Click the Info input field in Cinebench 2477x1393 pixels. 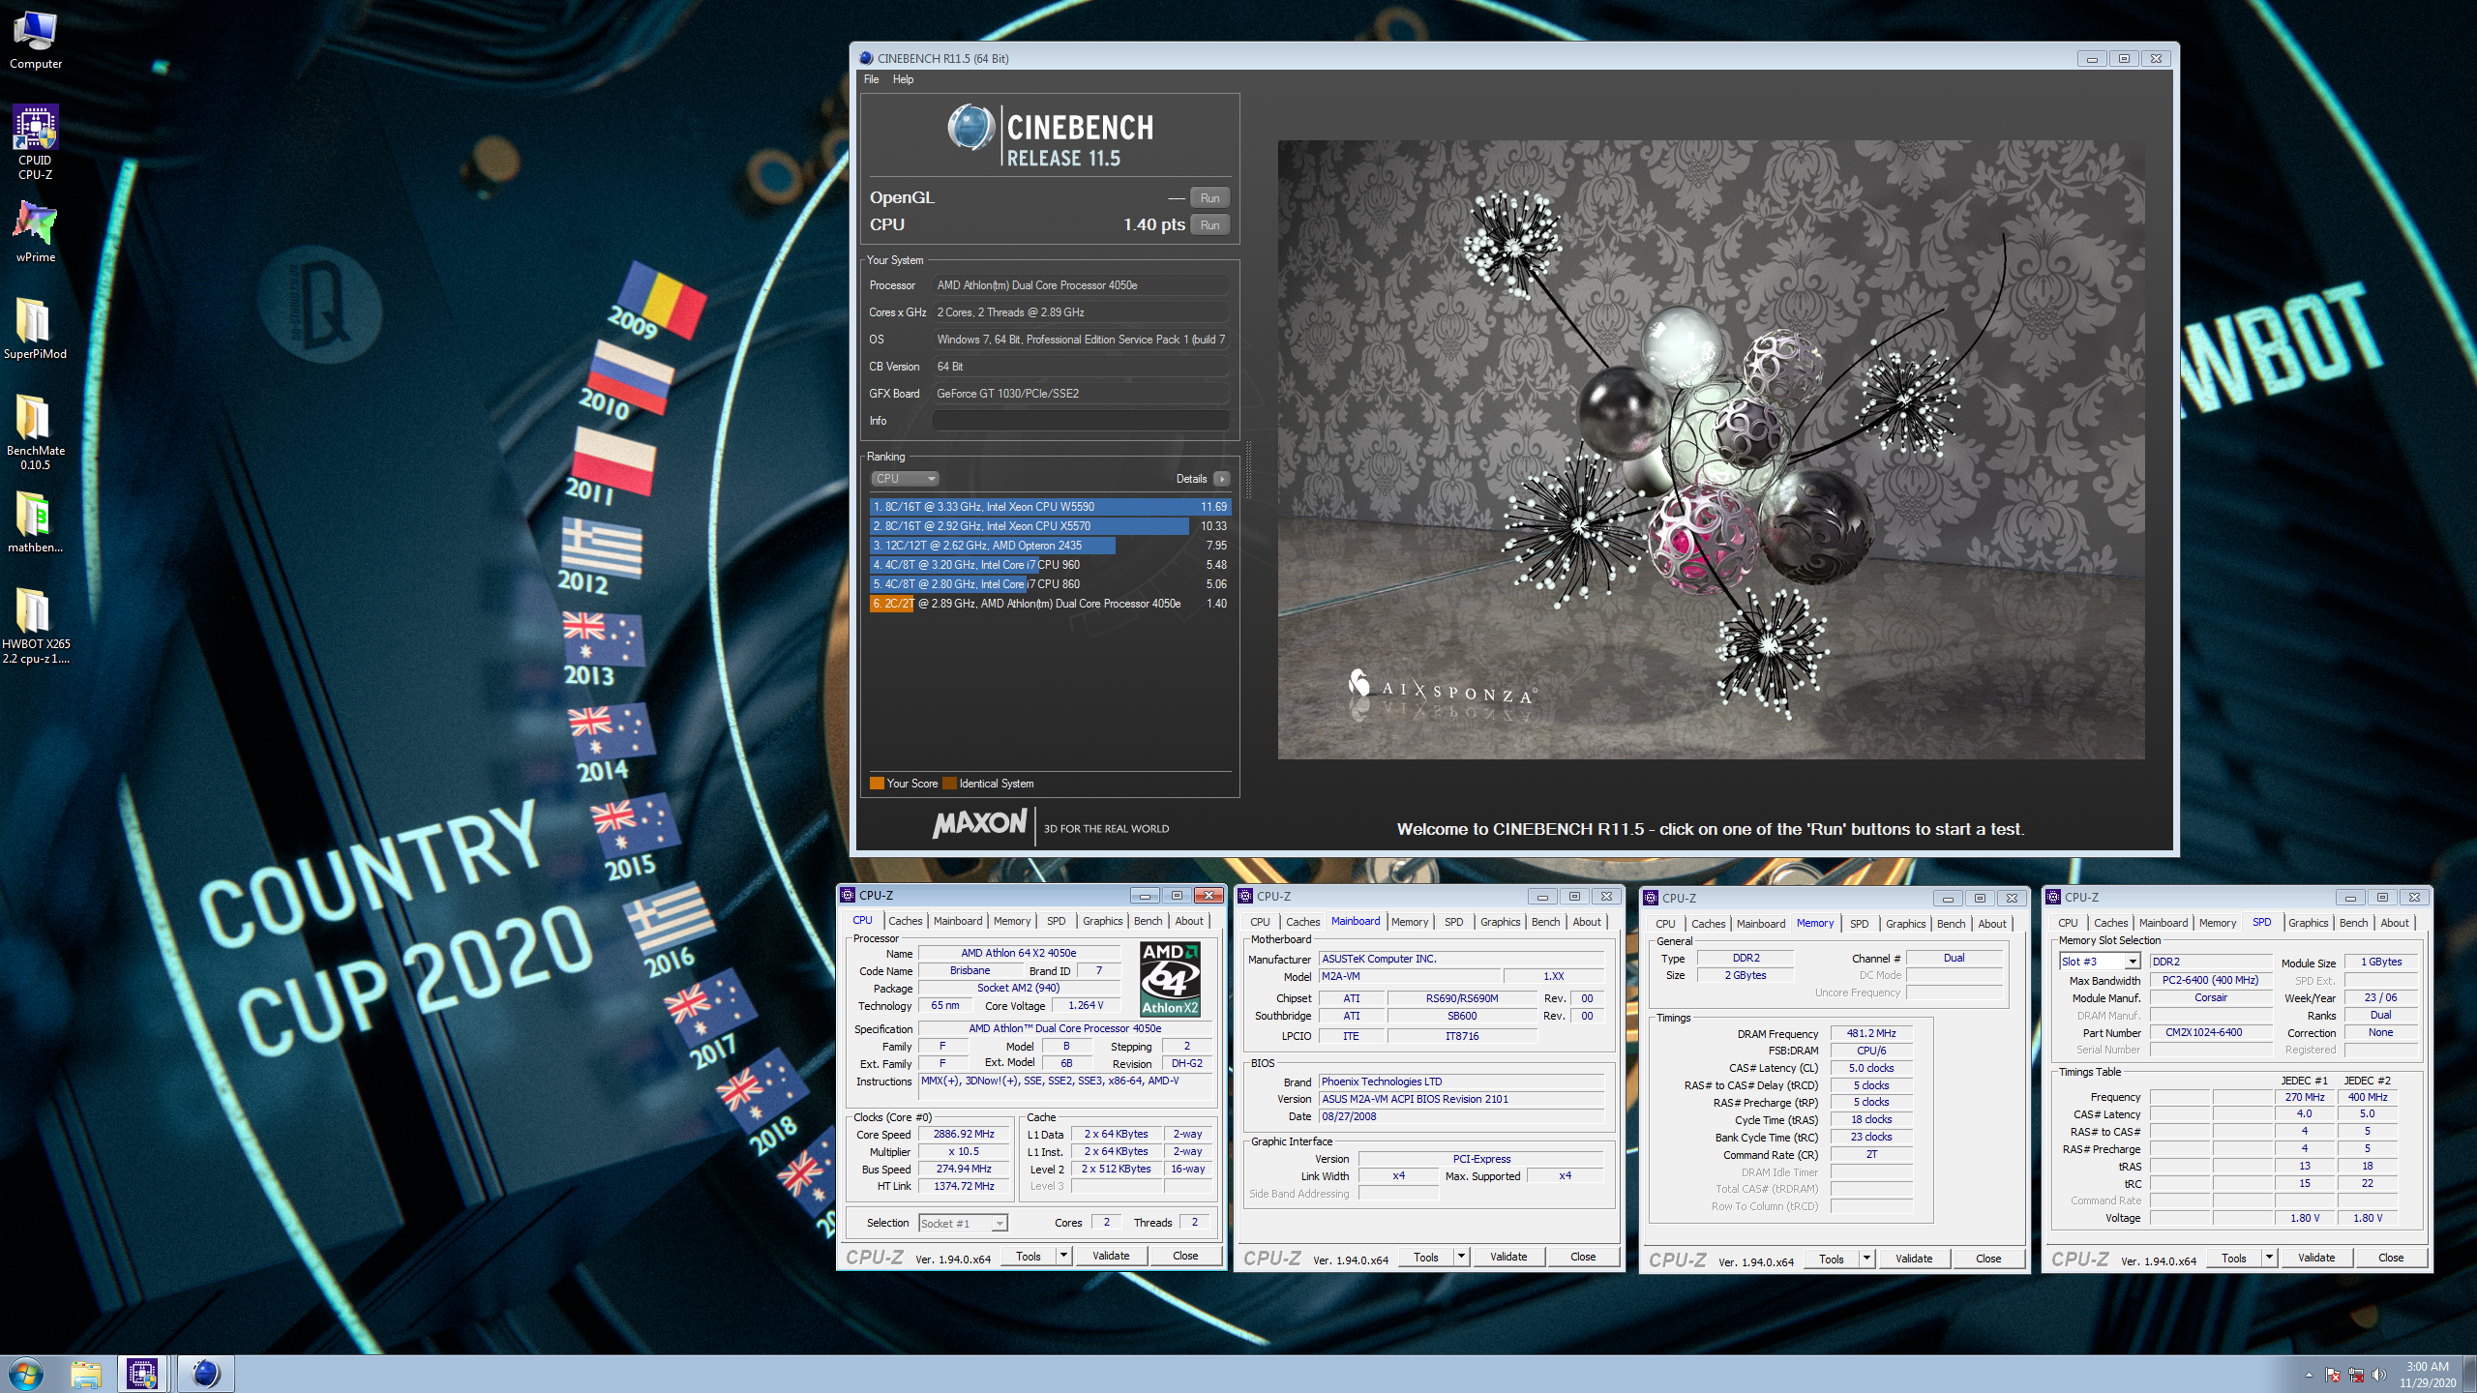[x=1081, y=421]
